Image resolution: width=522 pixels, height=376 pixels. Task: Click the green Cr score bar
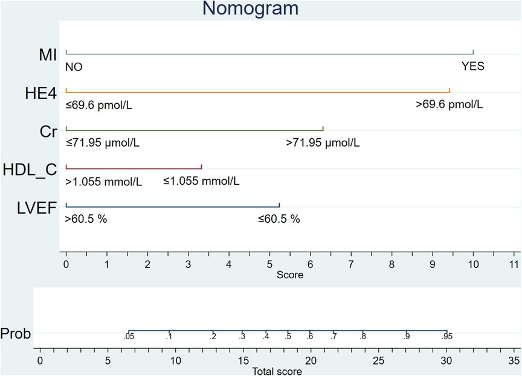click(195, 130)
